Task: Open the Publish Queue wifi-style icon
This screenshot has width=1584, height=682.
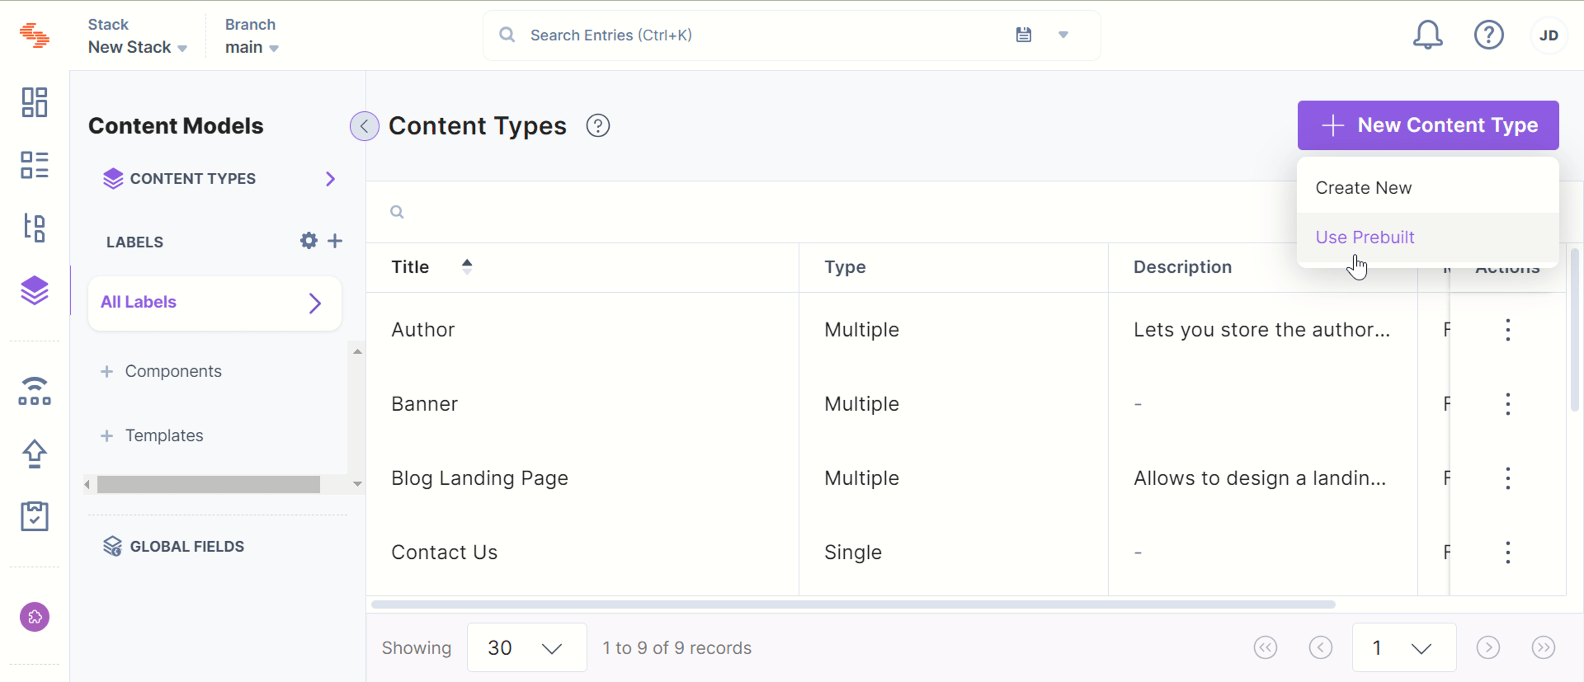Action: [x=34, y=391]
